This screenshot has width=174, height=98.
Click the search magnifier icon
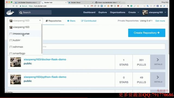point(21,13)
